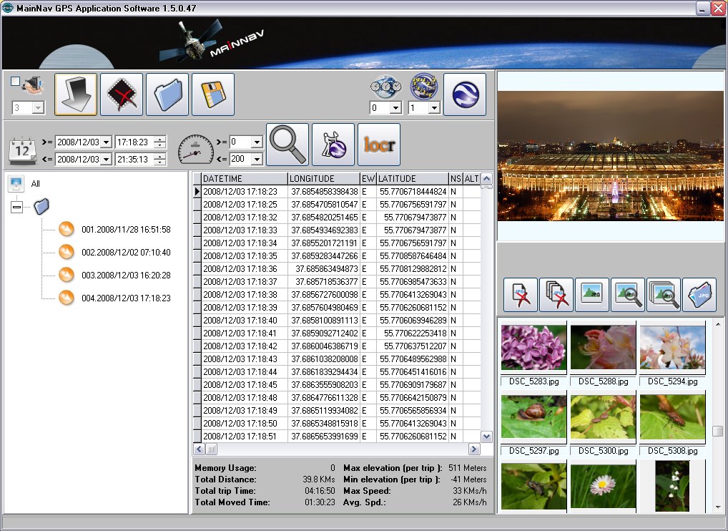Click the locr button
Screen dimensions: 728x531
pyautogui.click(x=379, y=145)
